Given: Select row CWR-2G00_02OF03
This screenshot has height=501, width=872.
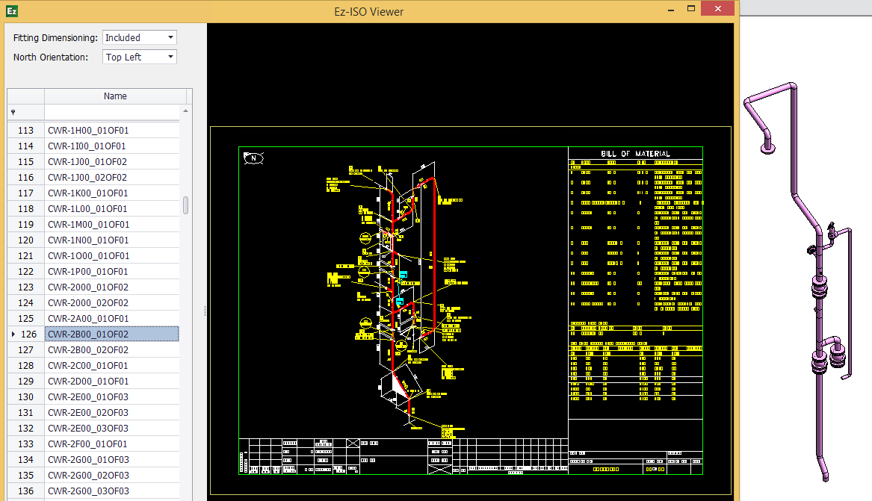Looking at the screenshot, I should (x=112, y=476).
